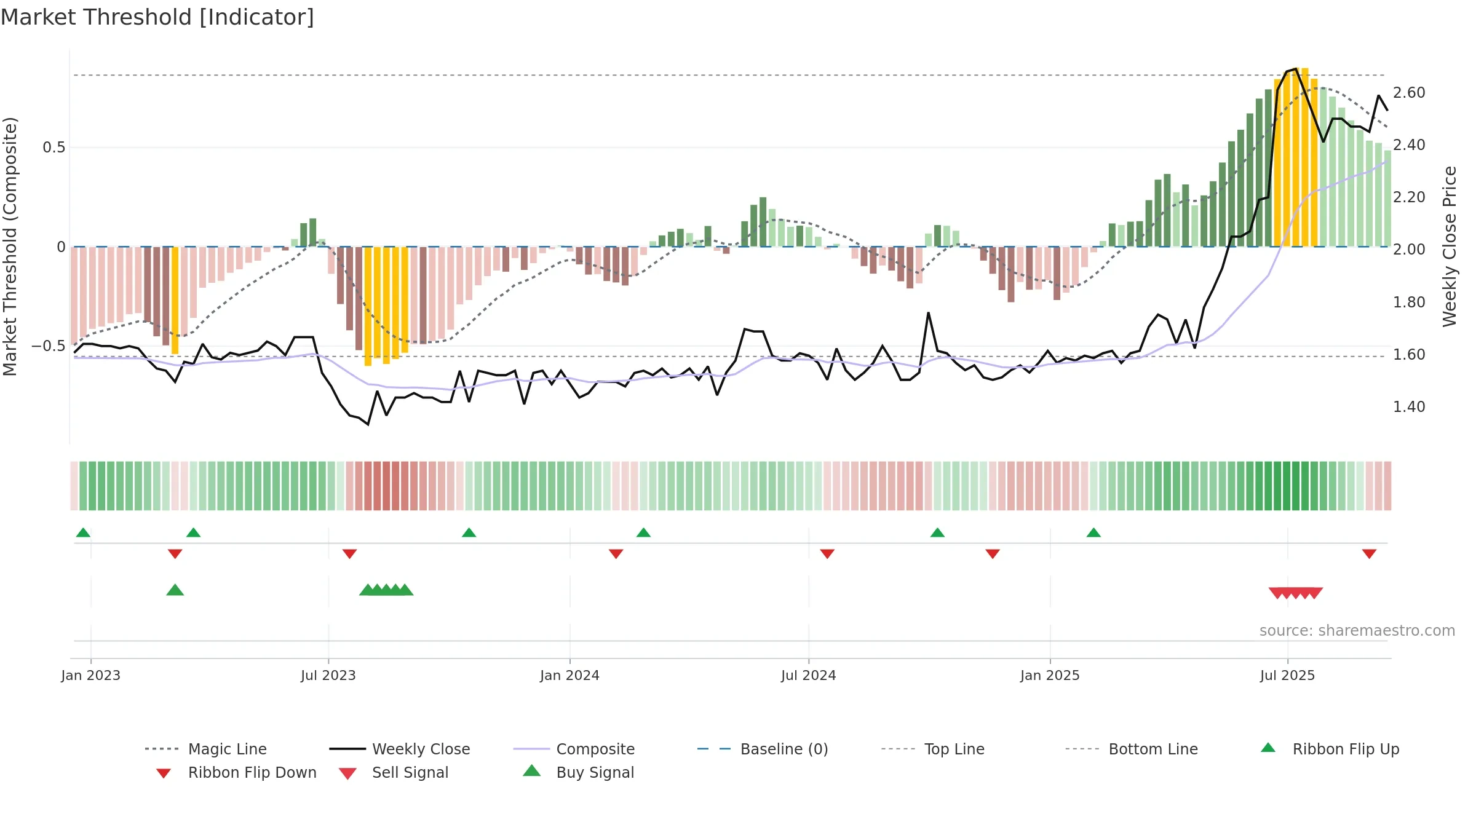This screenshot has height=830, width=1476.
Task: Click the −0.5 tick on the left axis
Action: 49,346
